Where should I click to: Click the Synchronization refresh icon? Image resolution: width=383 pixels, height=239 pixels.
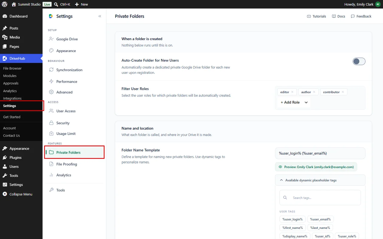[x=51, y=70]
